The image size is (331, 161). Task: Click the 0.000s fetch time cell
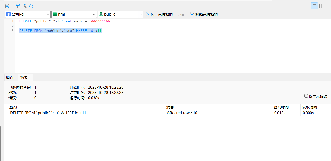tap(315, 113)
